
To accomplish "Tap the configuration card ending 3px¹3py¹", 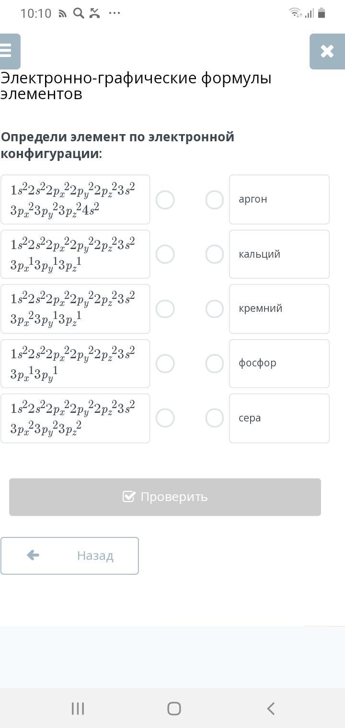I will [x=75, y=364].
